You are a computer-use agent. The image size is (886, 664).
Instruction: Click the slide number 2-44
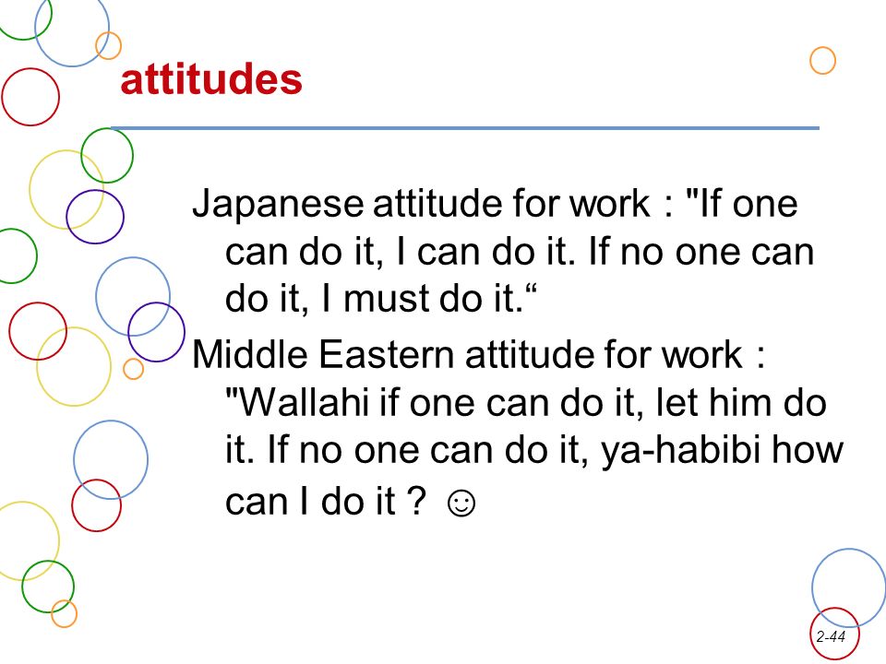831,636
